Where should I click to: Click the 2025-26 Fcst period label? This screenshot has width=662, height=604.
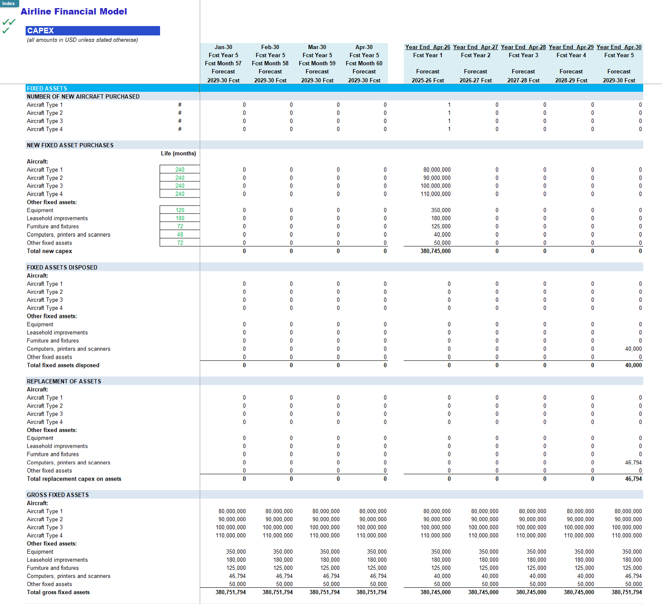point(428,80)
